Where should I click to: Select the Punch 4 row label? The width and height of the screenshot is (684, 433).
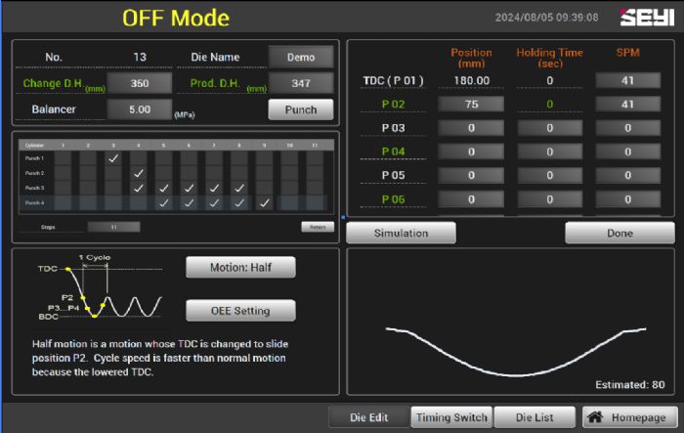pos(34,203)
